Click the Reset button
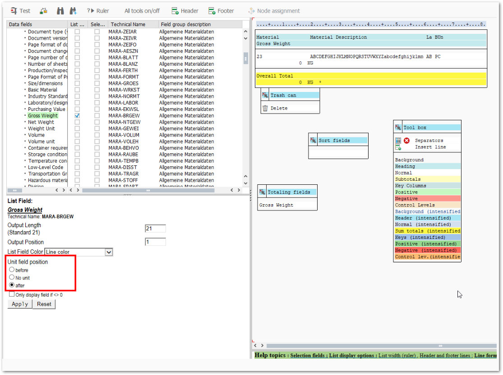 click(x=44, y=304)
